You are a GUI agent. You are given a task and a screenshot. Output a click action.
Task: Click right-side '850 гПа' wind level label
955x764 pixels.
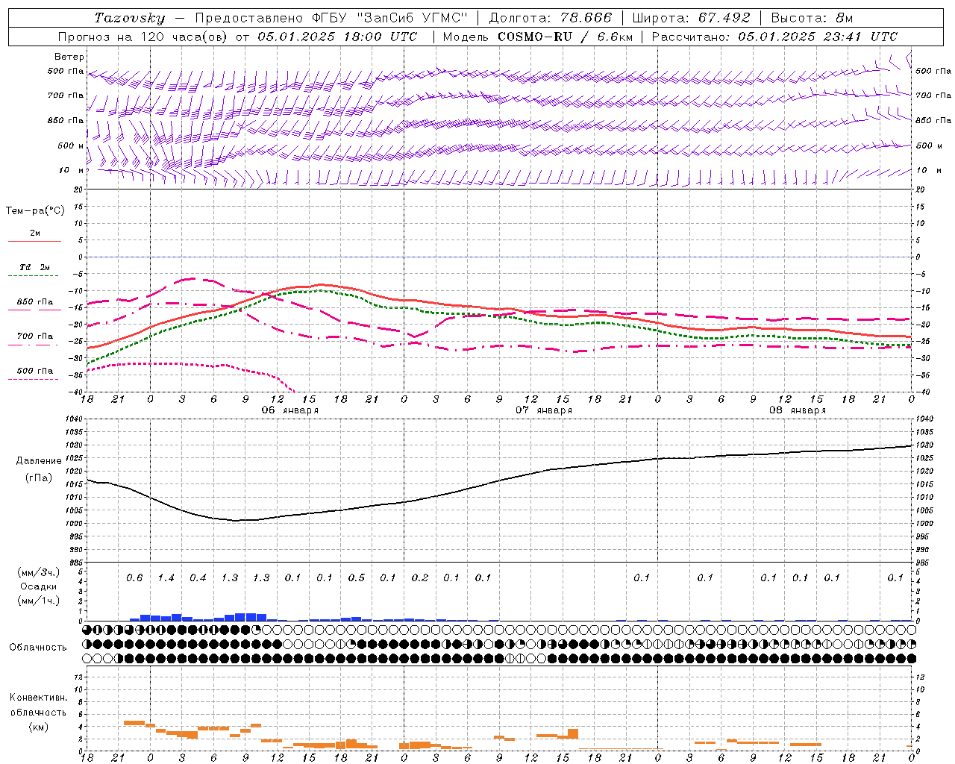[933, 120]
